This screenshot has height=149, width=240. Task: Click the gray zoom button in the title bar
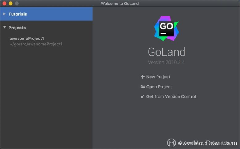tap(16, 3)
